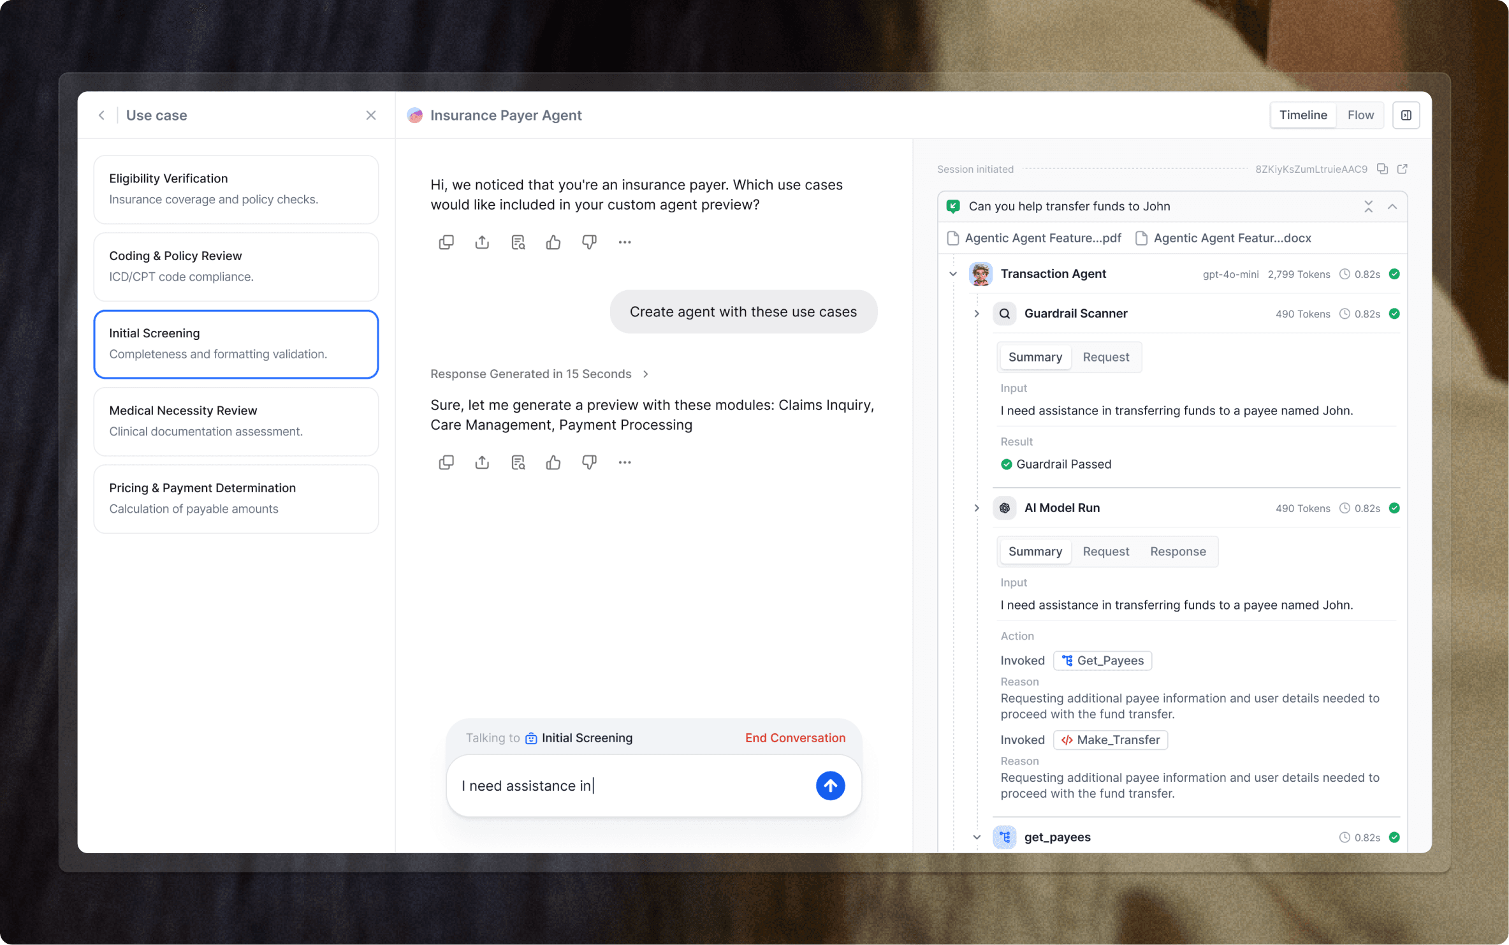The height and width of the screenshot is (945, 1509).
Task: Expand the Guardrail Scanner row
Action: pos(976,314)
